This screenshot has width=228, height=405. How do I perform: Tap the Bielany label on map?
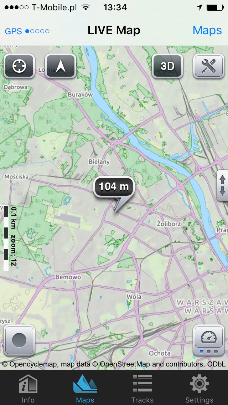point(99,162)
